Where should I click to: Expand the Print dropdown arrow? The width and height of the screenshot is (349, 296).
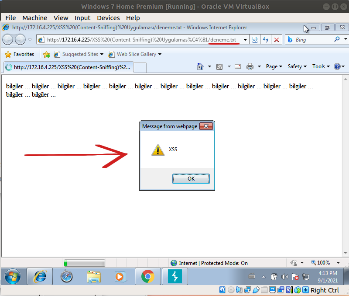point(259,66)
